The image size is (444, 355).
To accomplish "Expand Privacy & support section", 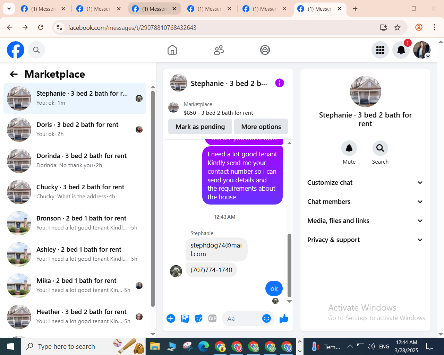I will coord(365,240).
